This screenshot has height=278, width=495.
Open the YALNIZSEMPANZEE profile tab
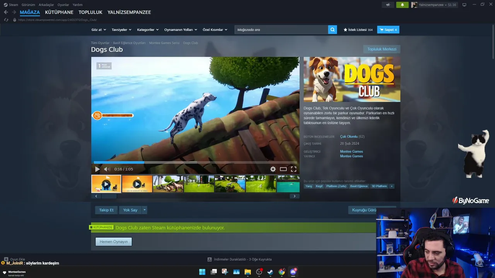[x=129, y=12]
